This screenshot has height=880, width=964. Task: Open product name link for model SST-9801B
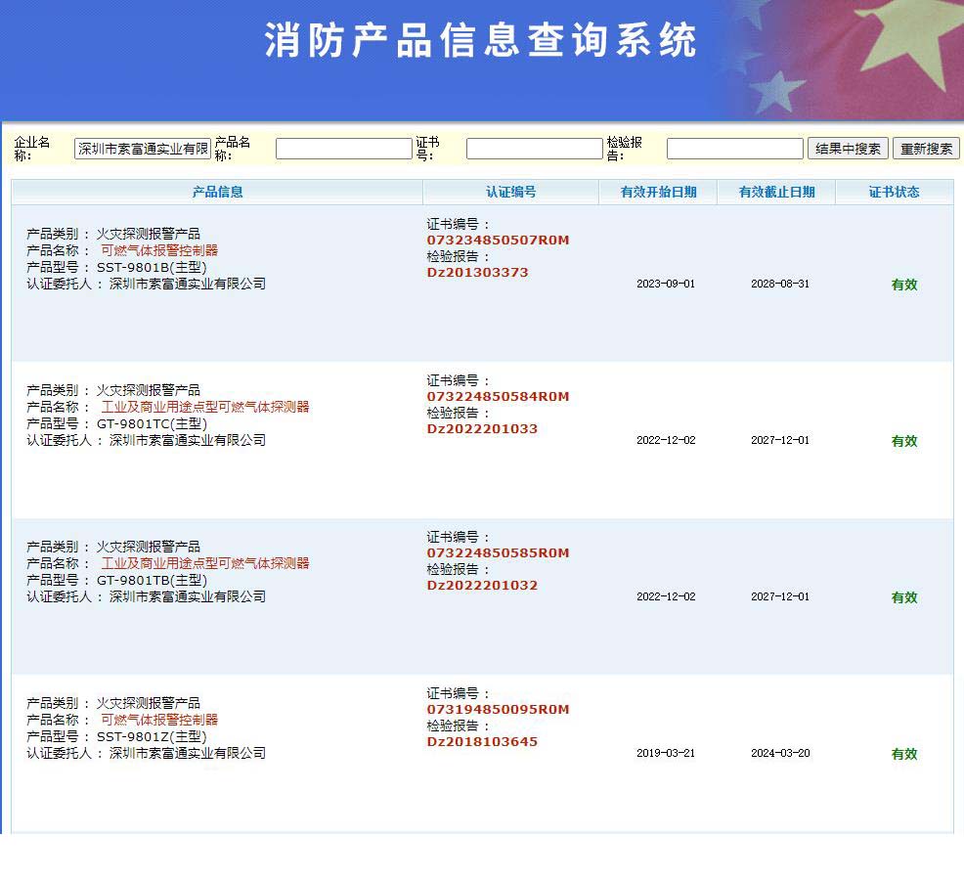coord(159,250)
